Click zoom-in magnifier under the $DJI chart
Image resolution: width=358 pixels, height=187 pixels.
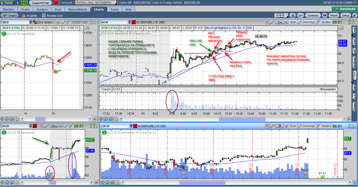coord(7,119)
